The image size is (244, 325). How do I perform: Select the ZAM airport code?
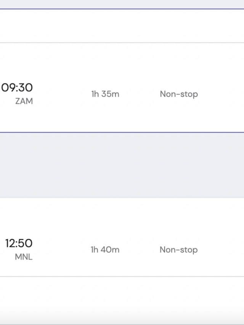(x=24, y=101)
